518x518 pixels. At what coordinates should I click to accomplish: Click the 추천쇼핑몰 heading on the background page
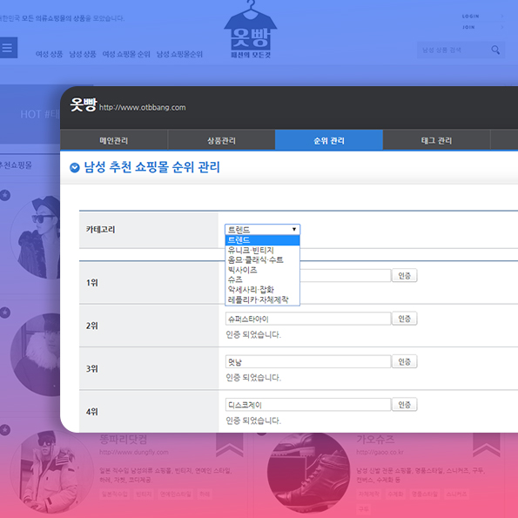coord(16,165)
